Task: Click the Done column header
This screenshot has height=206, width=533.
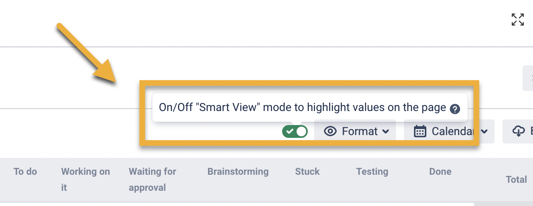Action: coord(440,172)
